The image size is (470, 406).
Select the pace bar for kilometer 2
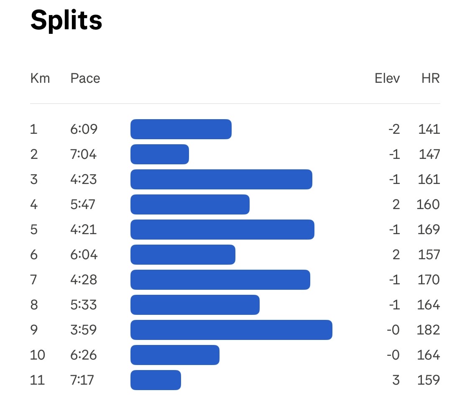tap(160, 154)
